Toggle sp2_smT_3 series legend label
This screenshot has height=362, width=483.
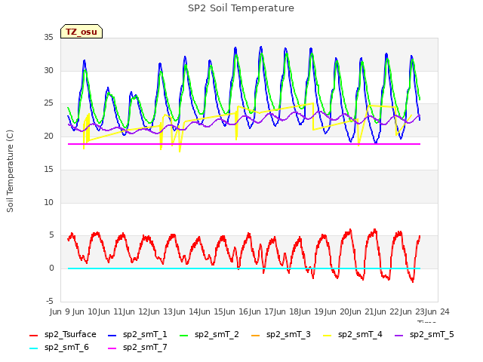click(x=288, y=335)
